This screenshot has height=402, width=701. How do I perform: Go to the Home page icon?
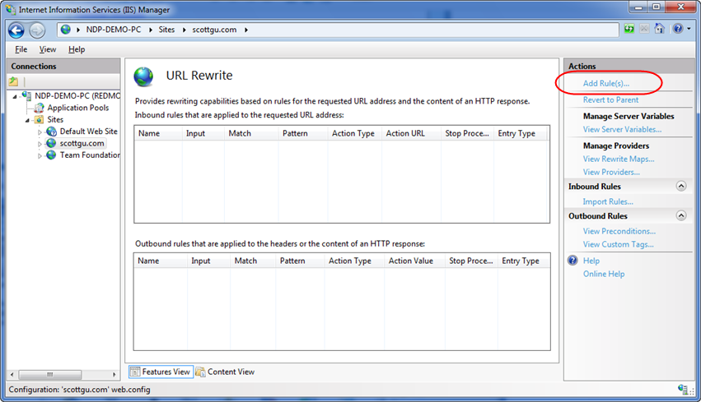660,29
